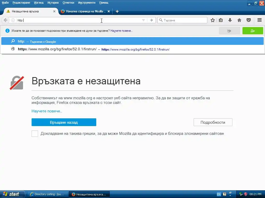Click the Windows start button
This screenshot has height=198, width=265.
coord(12,194)
